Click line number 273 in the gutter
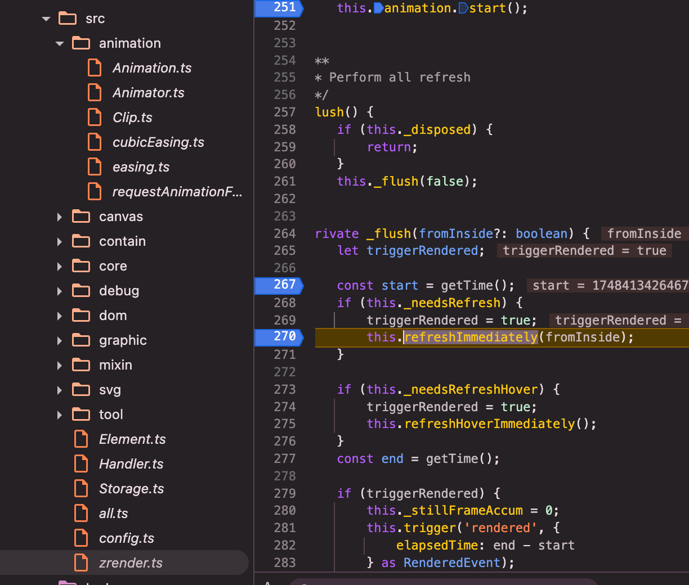This screenshot has height=585, width=689. coord(284,389)
